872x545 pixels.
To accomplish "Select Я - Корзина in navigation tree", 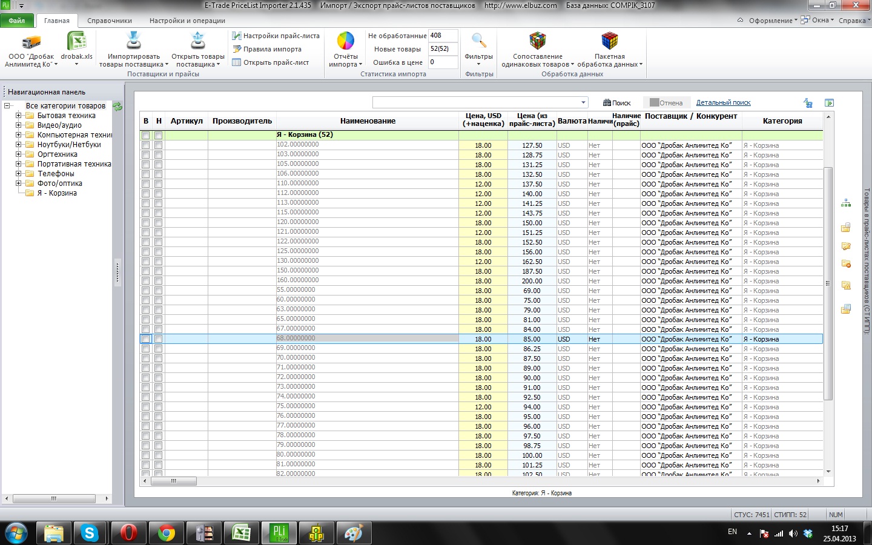I will click(x=57, y=193).
